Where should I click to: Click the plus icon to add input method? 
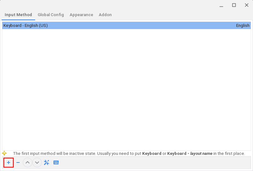tap(9, 162)
